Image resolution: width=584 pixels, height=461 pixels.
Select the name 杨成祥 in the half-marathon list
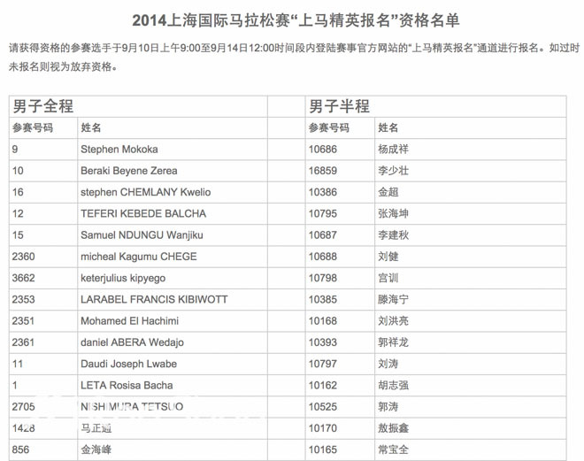coord(393,150)
